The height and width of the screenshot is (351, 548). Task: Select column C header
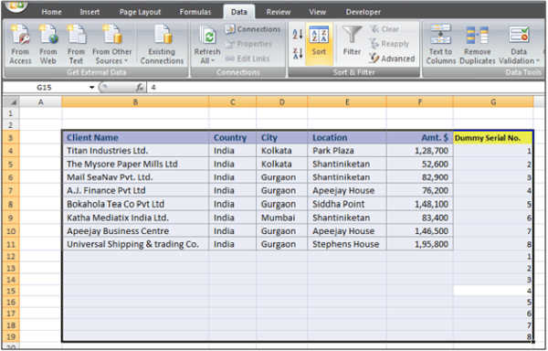click(x=232, y=101)
